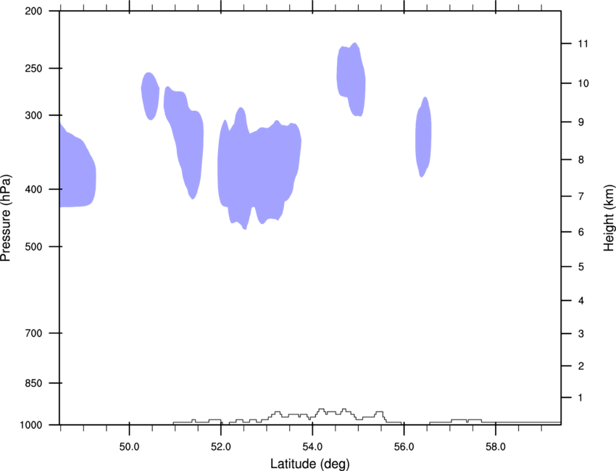The image size is (616, 471).
Task: Click the 300 pressure tick label
Action: pyautogui.click(x=33, y=115)
